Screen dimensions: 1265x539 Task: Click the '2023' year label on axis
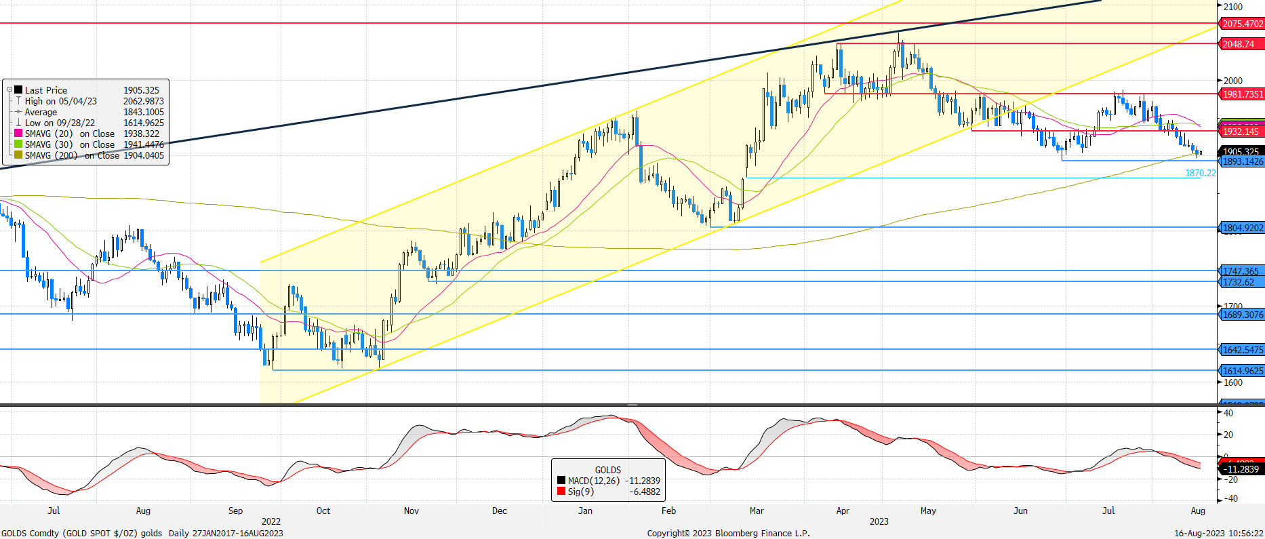[x=879, y=521]
